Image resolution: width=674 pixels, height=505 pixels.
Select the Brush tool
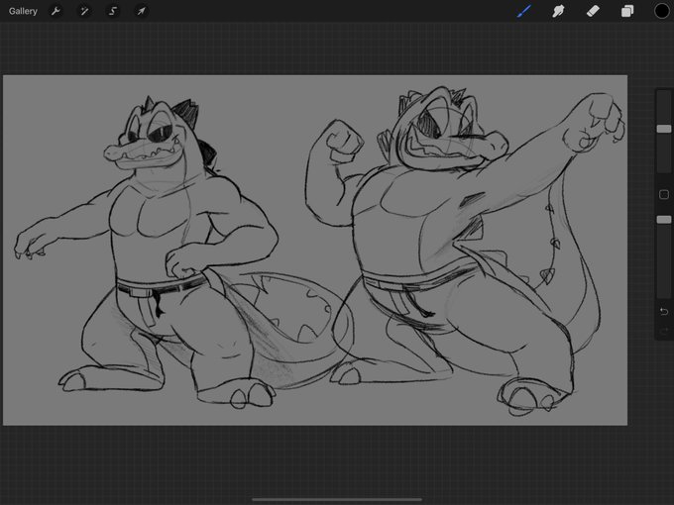(x=523, y=11)
